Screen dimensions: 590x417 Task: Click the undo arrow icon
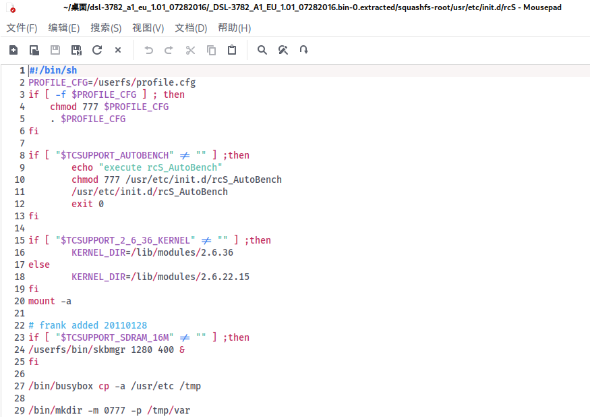click(x=148, y=50)
